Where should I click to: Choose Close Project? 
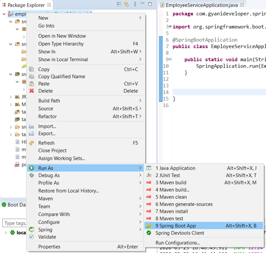click(86, 151)
